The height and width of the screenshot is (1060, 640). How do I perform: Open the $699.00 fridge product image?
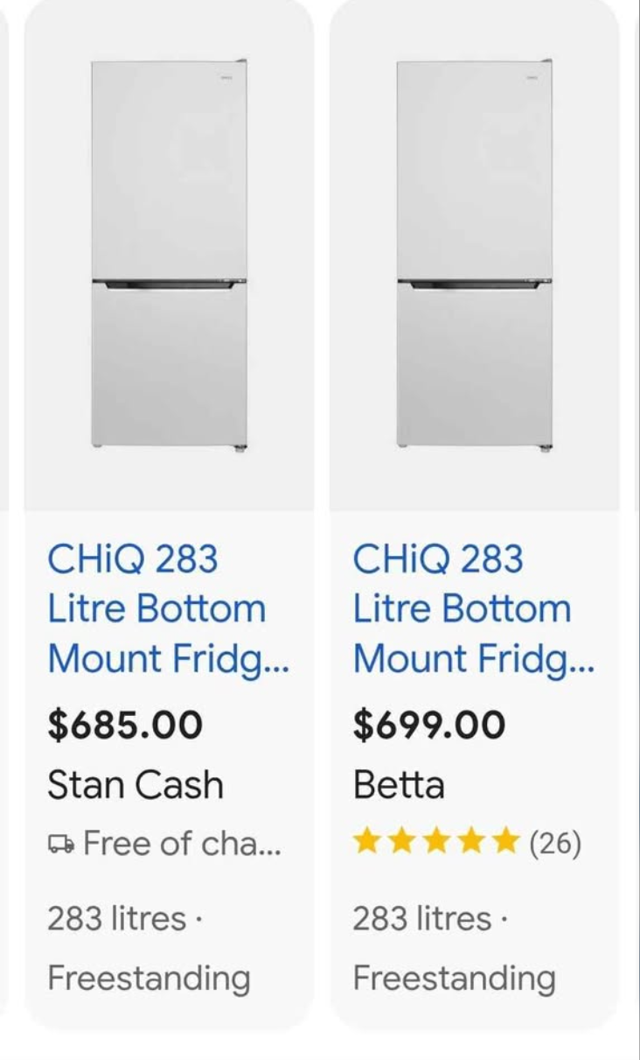(x=474, y=254)
